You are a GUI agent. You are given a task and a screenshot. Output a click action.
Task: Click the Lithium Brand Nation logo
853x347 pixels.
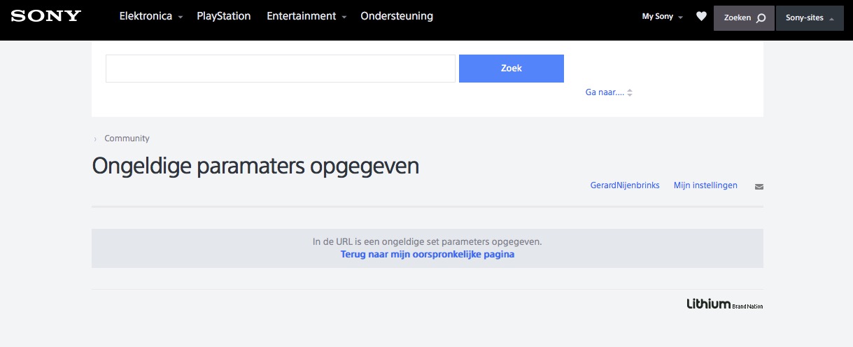[724, 304]
